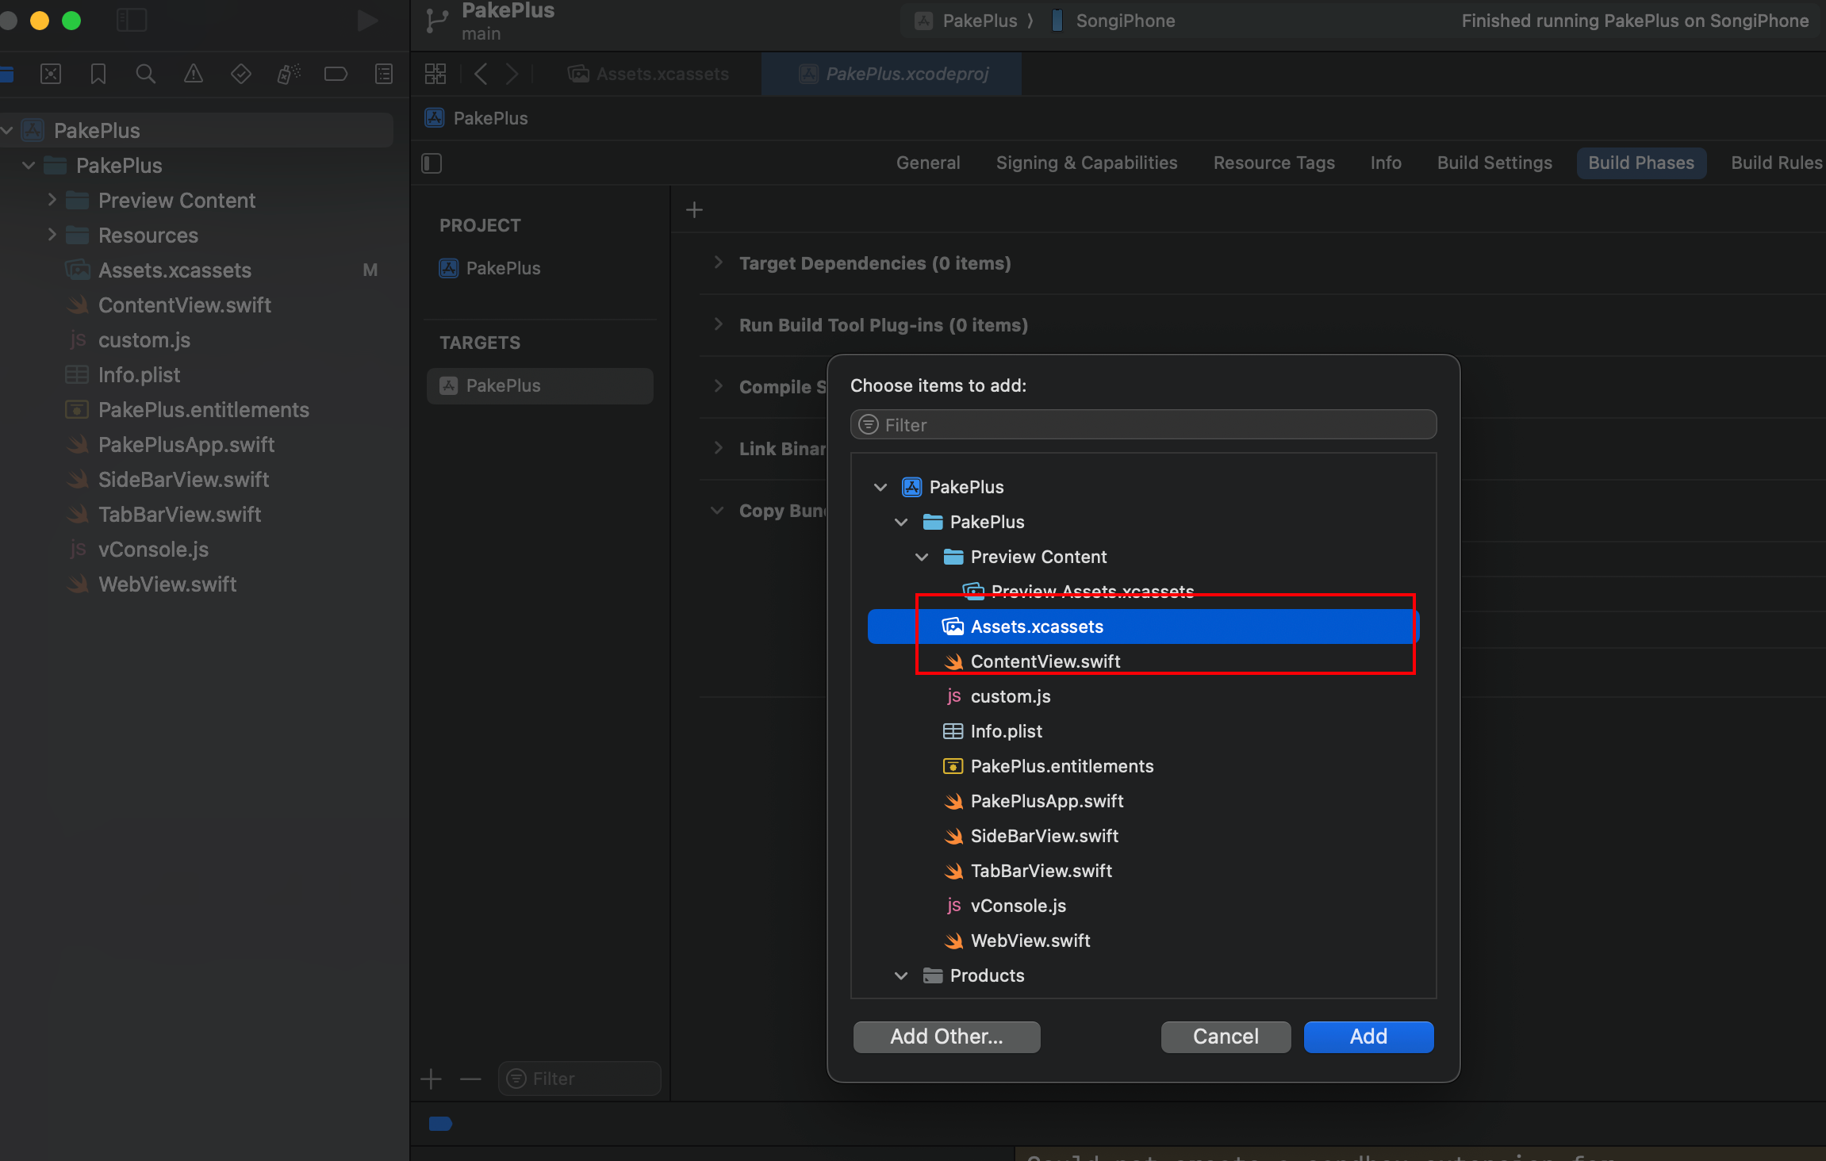Open the Test navigator diamond icon
Screen dimensions: 1826x1161
click(240, 75)
